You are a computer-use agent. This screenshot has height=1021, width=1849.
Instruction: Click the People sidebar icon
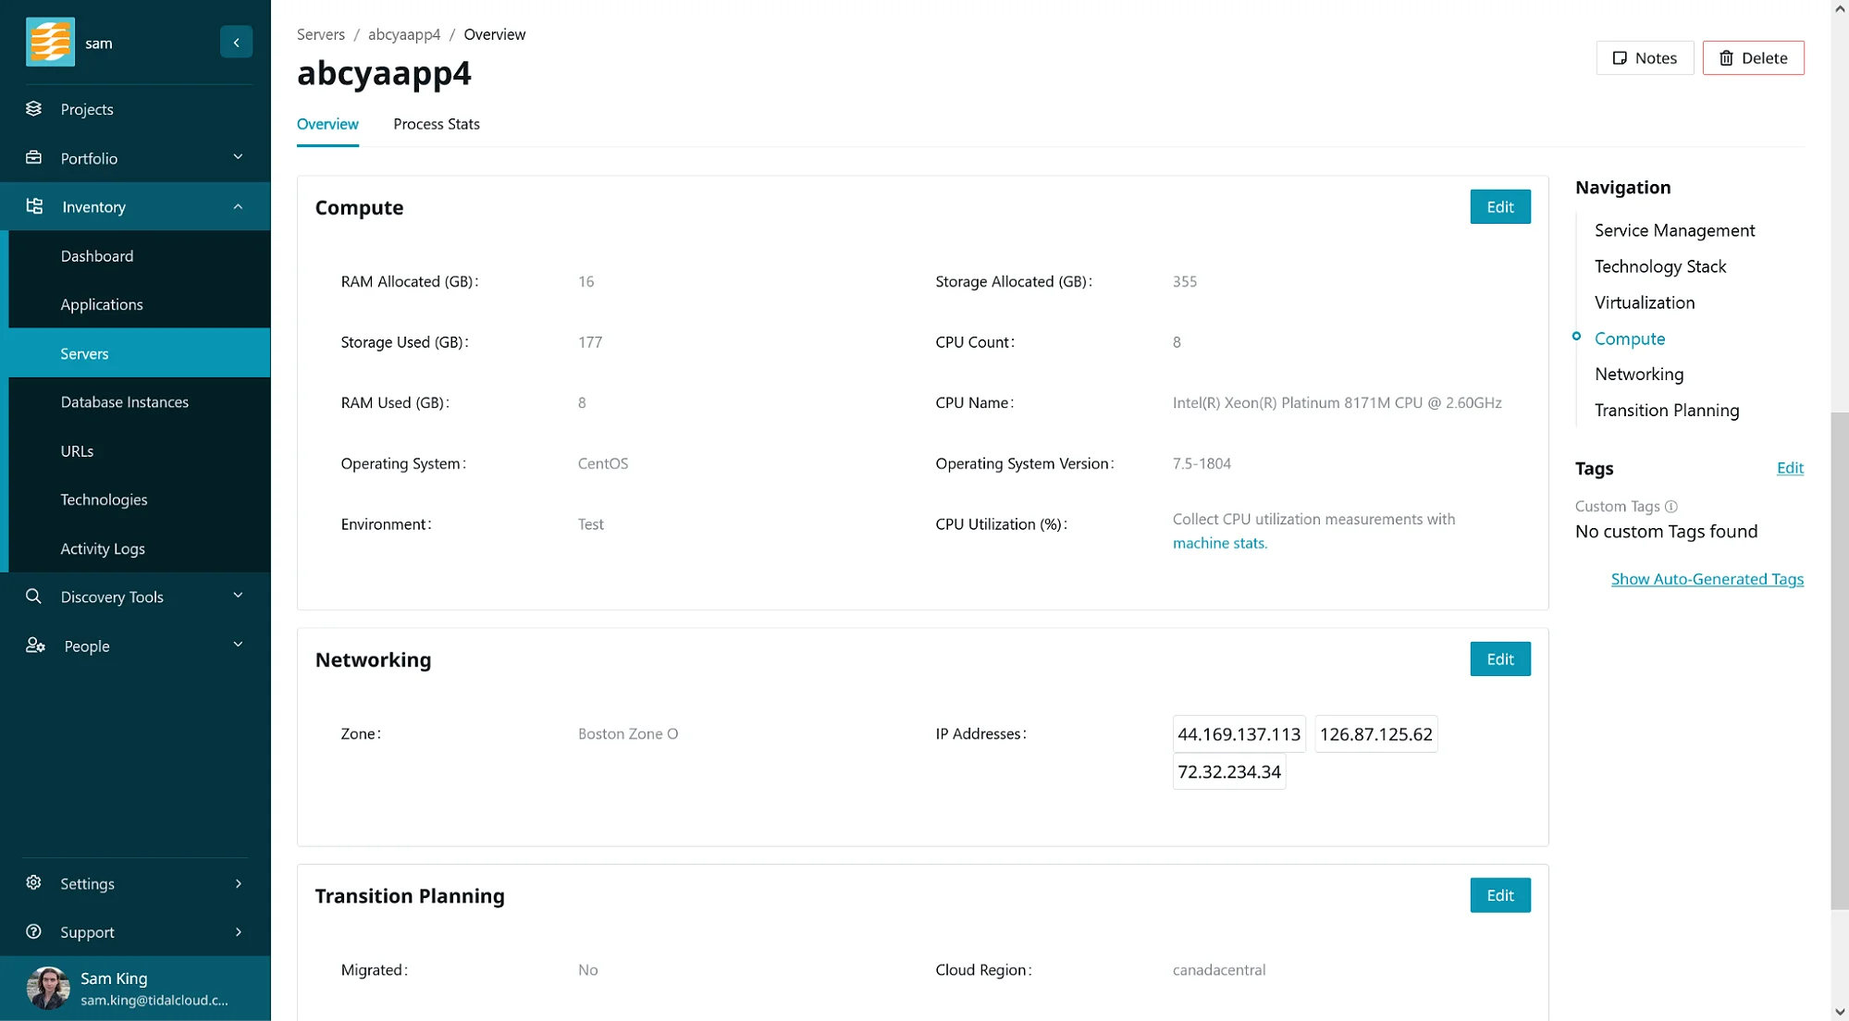[x=34, y=644]
